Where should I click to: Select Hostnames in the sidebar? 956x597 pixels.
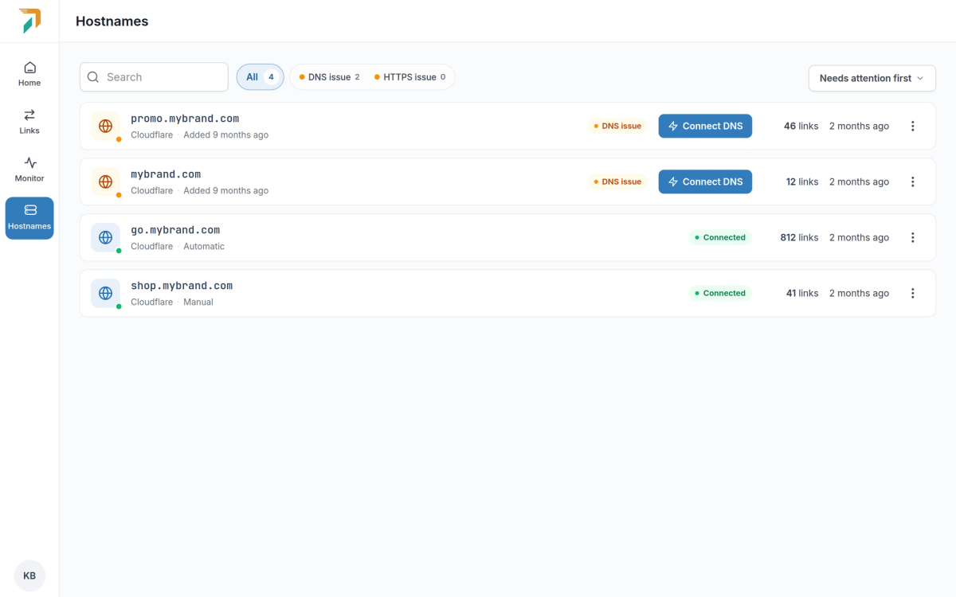pyautogui.click(x=29, y=218)
